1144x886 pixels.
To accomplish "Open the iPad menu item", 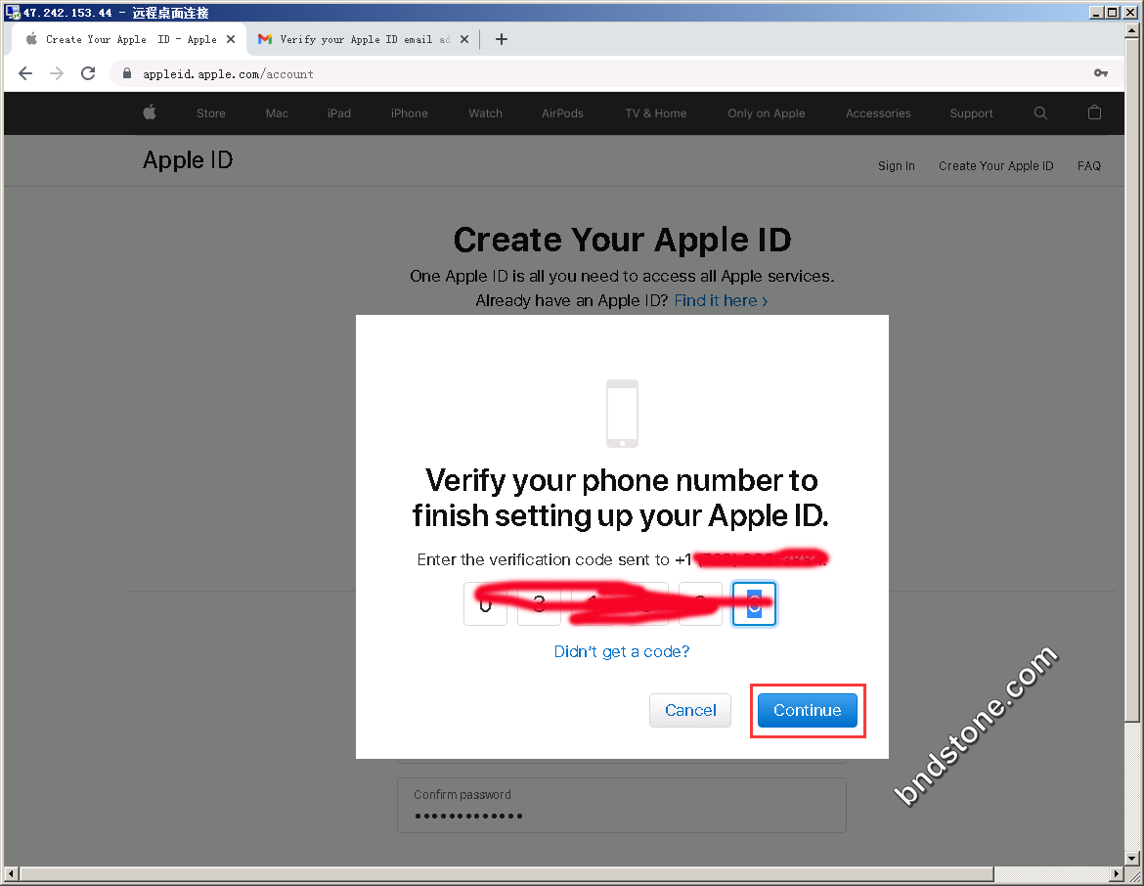I will tap(339, 113).
